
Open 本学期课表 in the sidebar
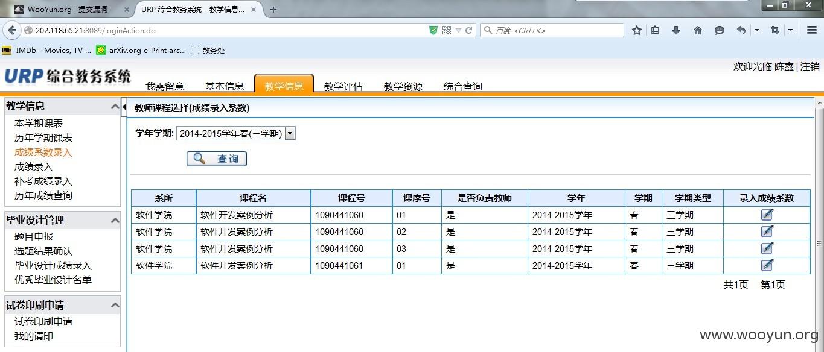(x=39, y=124)
